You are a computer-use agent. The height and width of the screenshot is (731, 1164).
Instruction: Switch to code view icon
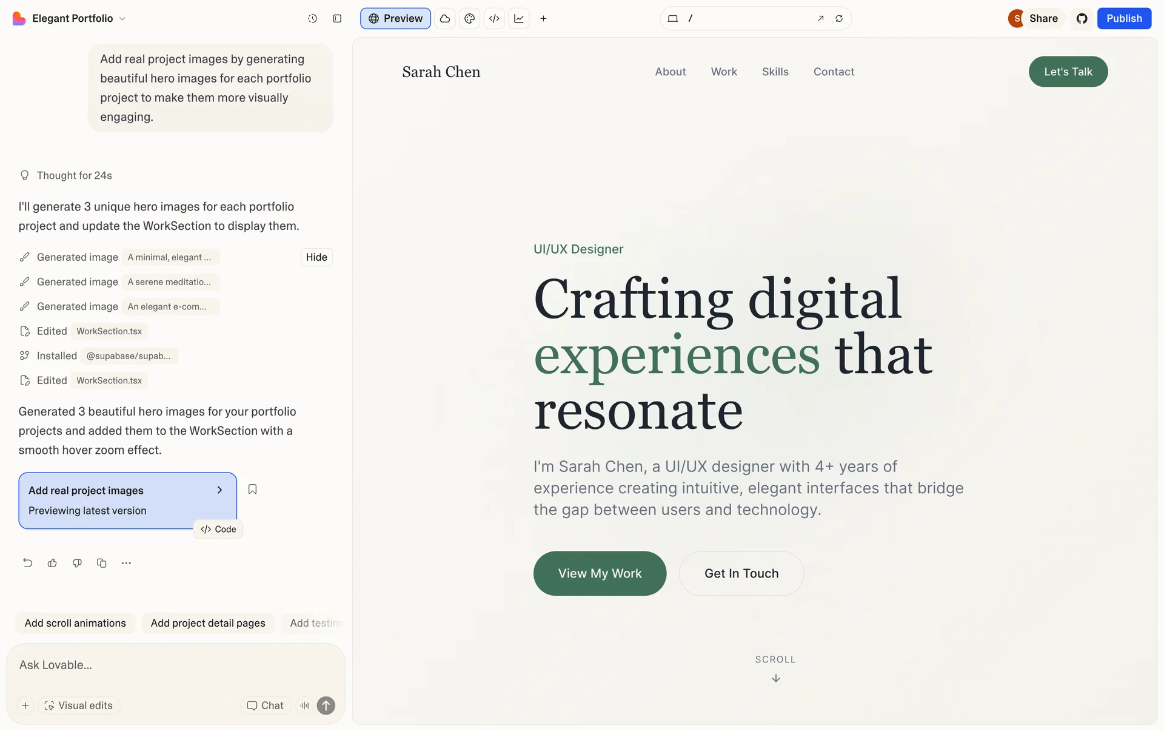point(494,19)
